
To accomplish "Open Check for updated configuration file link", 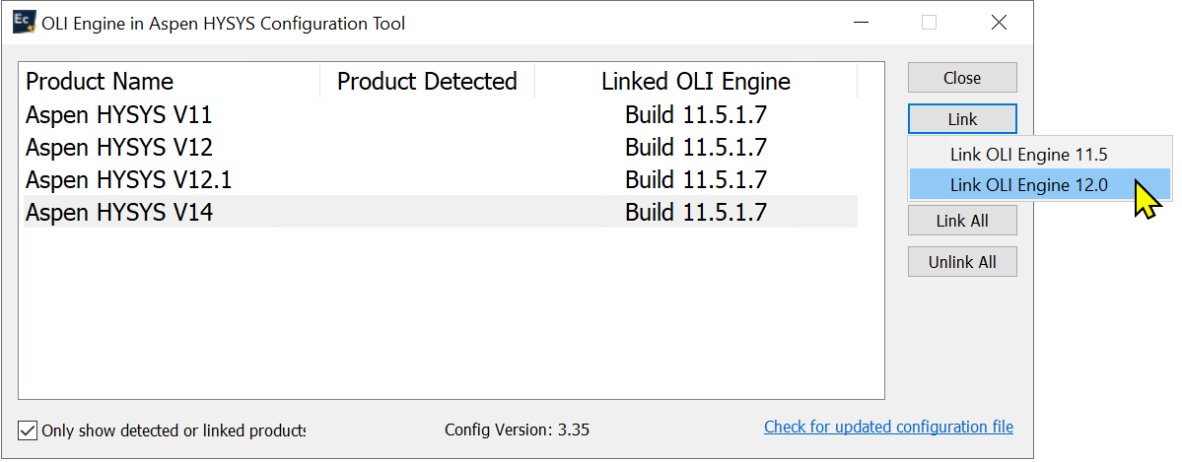I will click(x=888, y=427).
